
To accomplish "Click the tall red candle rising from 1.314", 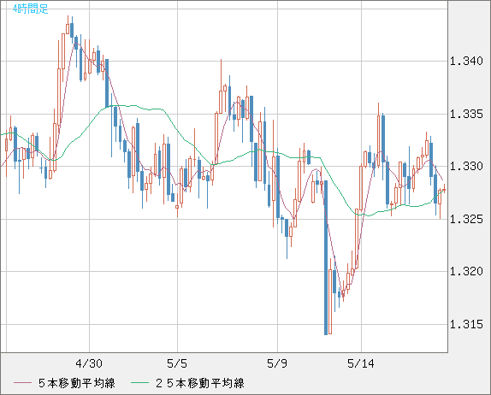I will tap(330, 297).
